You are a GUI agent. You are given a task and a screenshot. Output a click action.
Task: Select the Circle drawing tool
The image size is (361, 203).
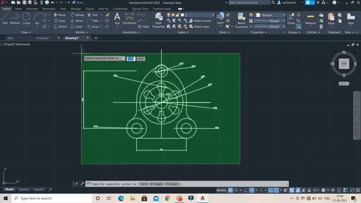[x=27, y=19]
